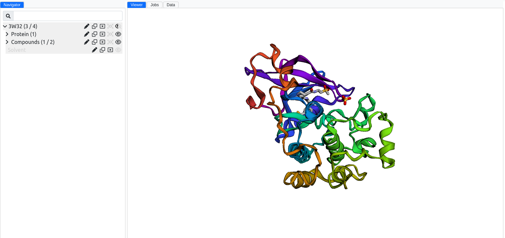Switch to the Viewer tab

coord(137,5)
